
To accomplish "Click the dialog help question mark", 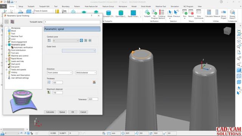I will click(x=92, y=15).
